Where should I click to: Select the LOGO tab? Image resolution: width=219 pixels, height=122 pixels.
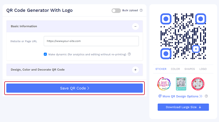[x=203, y=69]
